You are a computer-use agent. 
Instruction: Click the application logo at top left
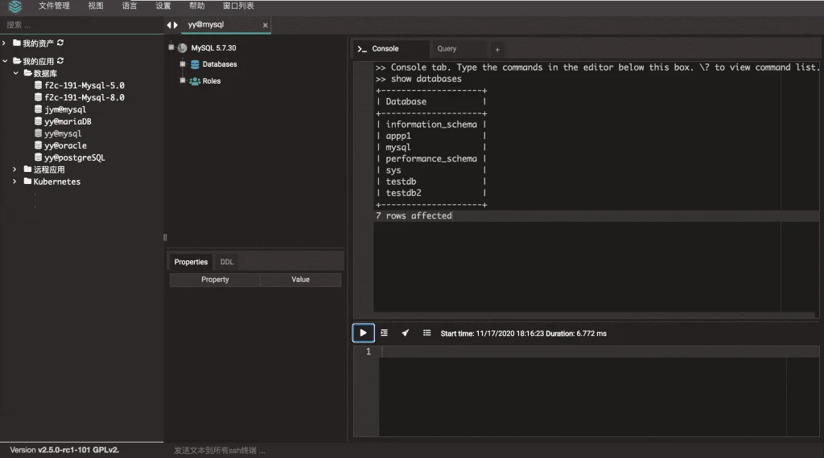point(15,6)
